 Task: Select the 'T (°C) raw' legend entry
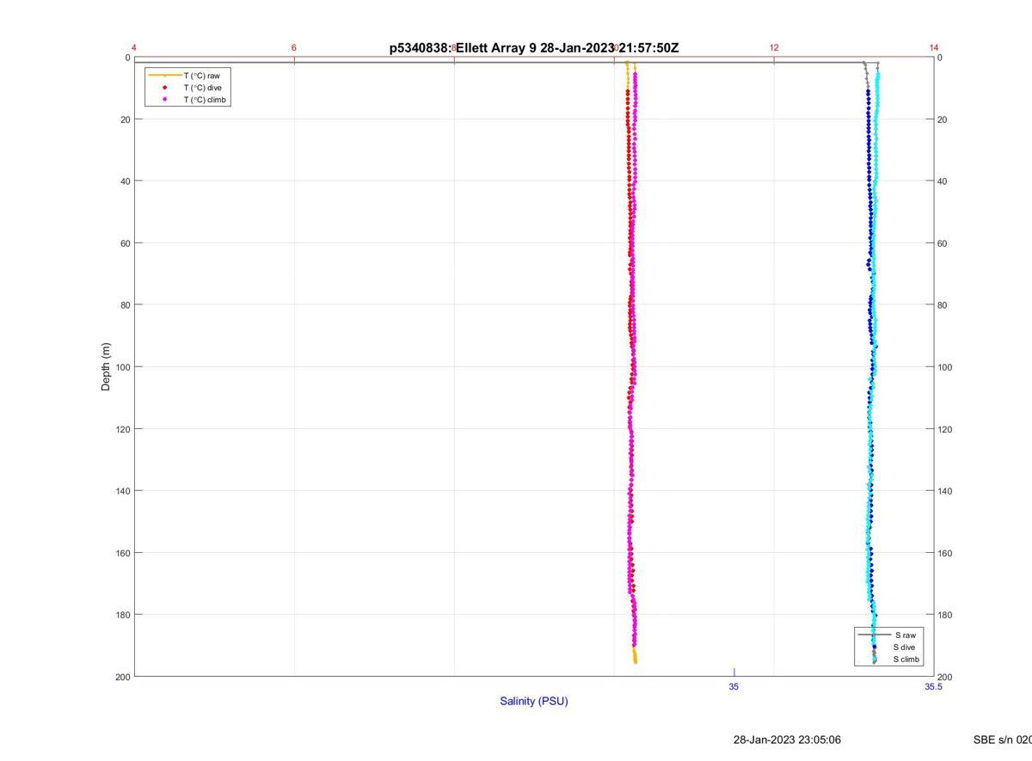tap(201, 76)
